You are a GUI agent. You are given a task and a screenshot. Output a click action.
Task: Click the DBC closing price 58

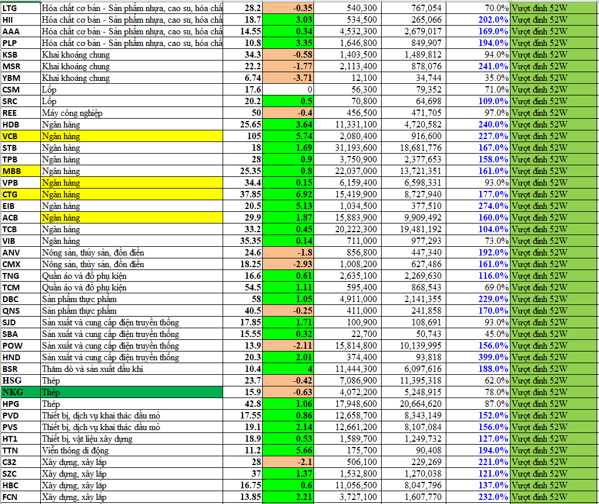click(x=243, y=299)
